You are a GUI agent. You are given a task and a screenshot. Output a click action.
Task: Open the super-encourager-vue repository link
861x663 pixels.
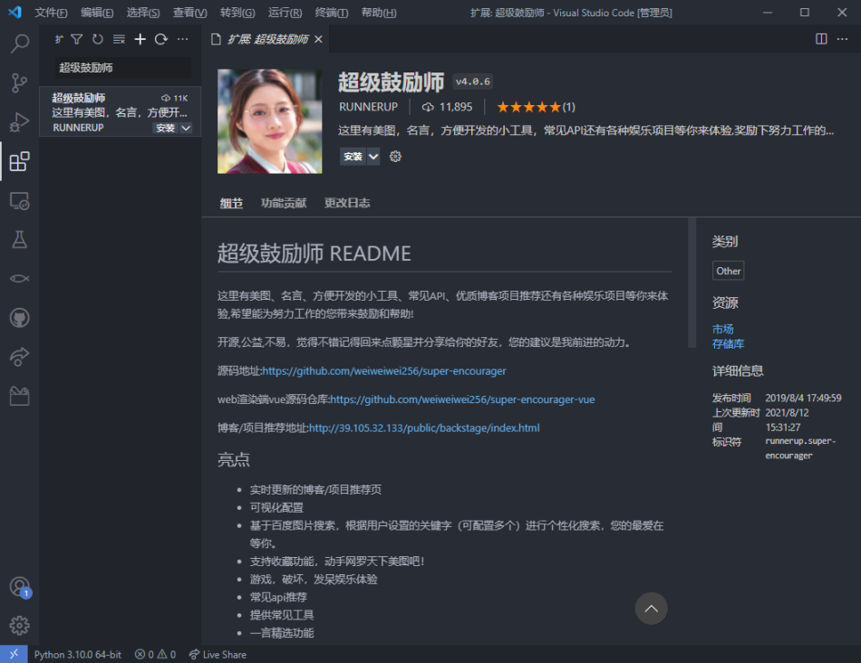point(462,399)
